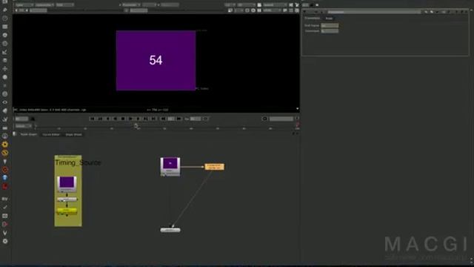This screenshot has height=267, width=474.
Task: Click the stop button in playback controls
Action: click(x=123, y=119)
